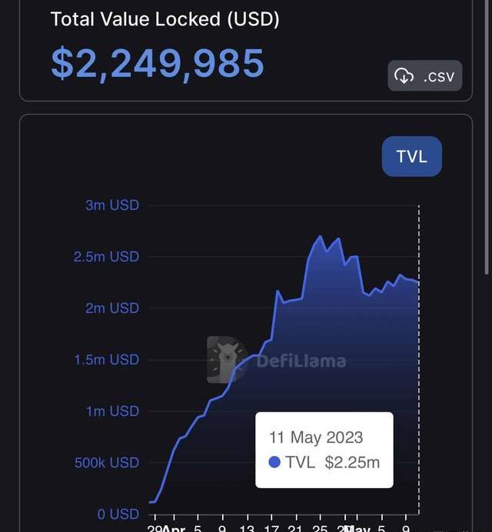Click the DefiLlama llama logo watermark
Image resolution: width=492 pixels, height=532 pixels.
point(227,360)
